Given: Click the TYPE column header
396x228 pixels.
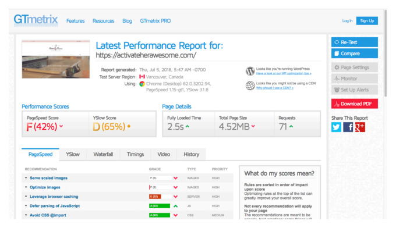Looking at the screenshot, I should (192, 169).
